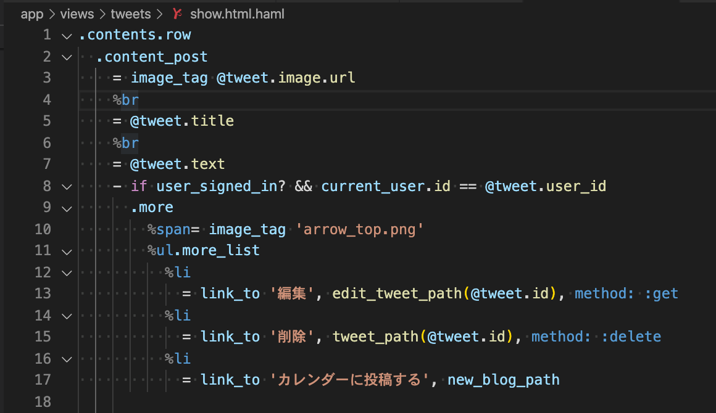Click the %li tag on line 16
Image resolution: width=716 pixels, height=413 pixels.
(x=178, y=359)
